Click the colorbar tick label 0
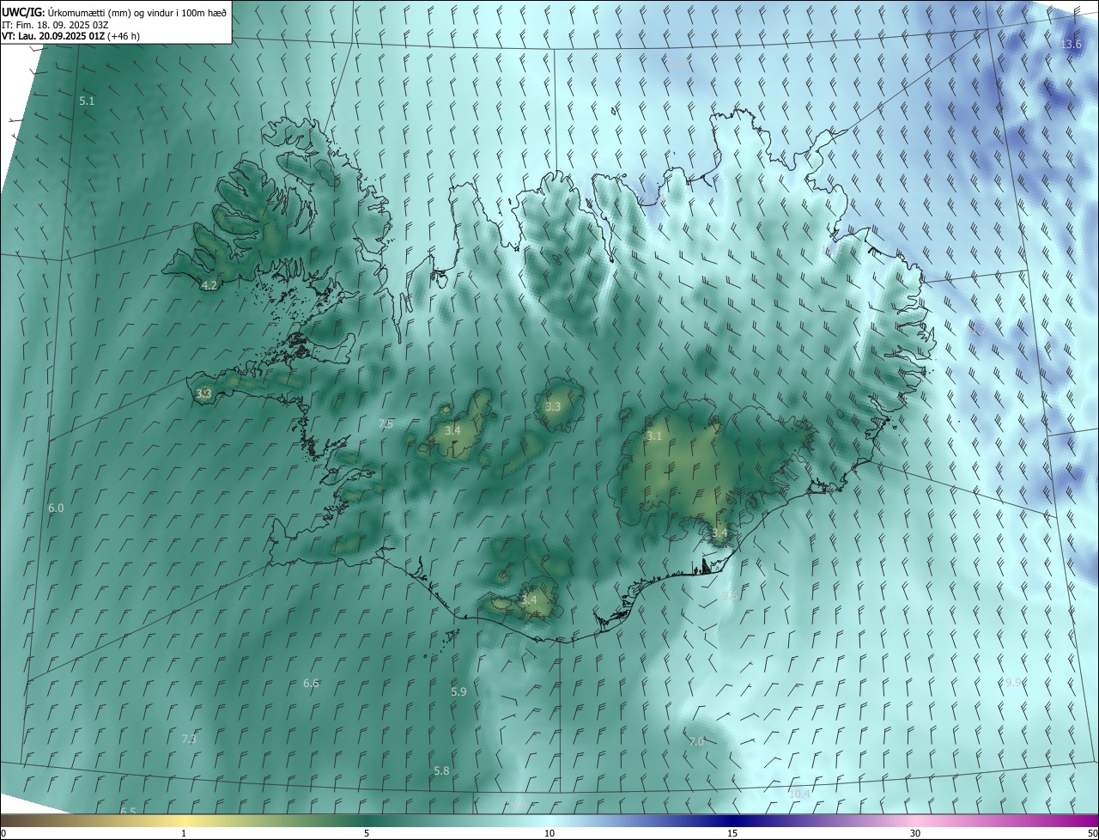 coord(3,833)
